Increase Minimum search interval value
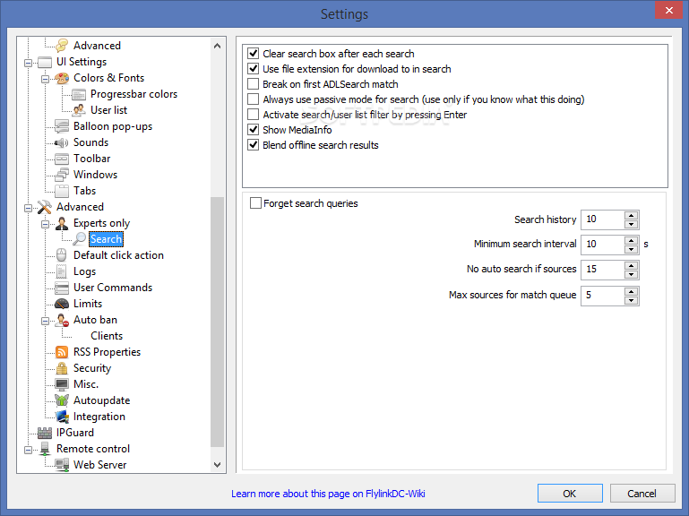The height and width of the screenshot is (516, 689). 632,240
